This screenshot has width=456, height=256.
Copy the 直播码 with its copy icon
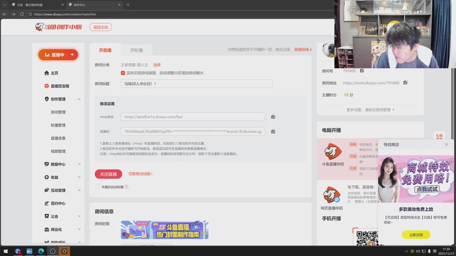[273, 132]
